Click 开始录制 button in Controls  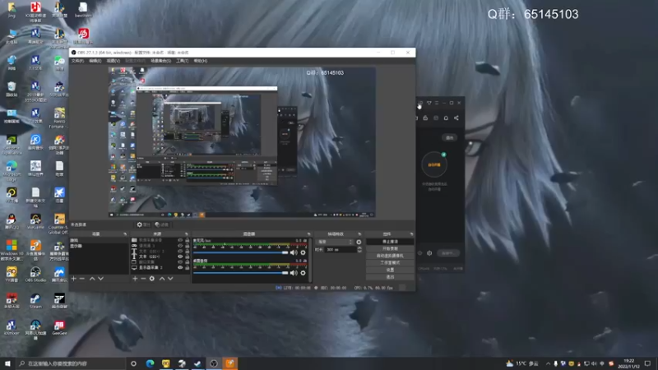pos(390,249)
